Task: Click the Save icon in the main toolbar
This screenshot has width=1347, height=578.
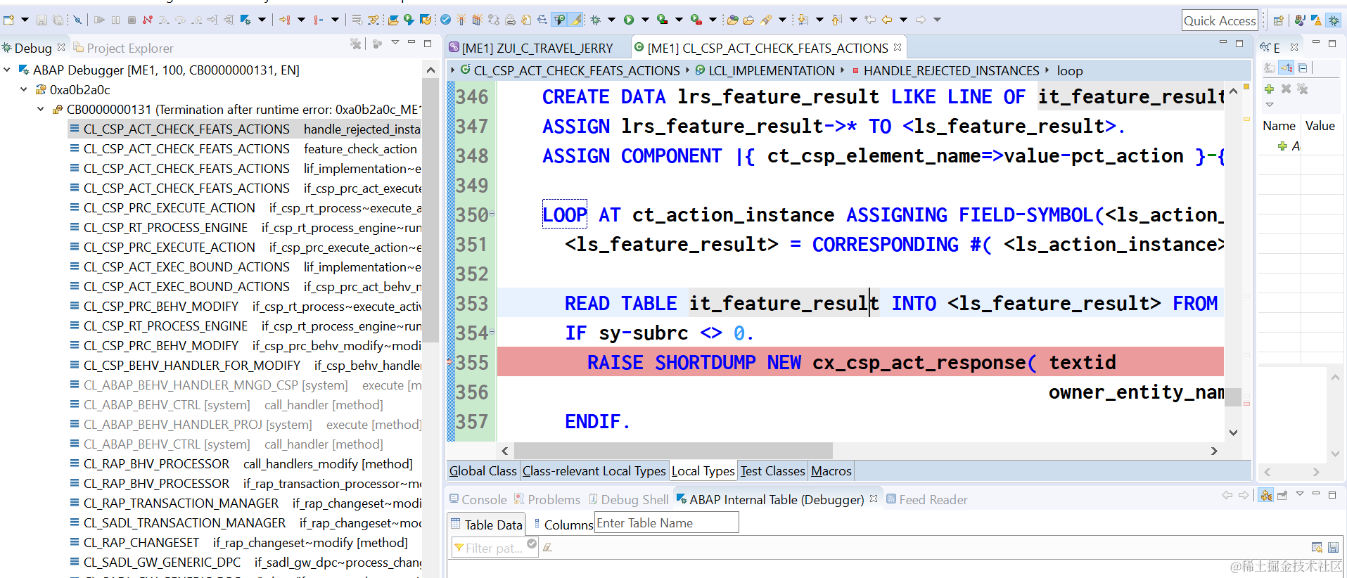Action: pyautogui.click(x=42, y=20)
